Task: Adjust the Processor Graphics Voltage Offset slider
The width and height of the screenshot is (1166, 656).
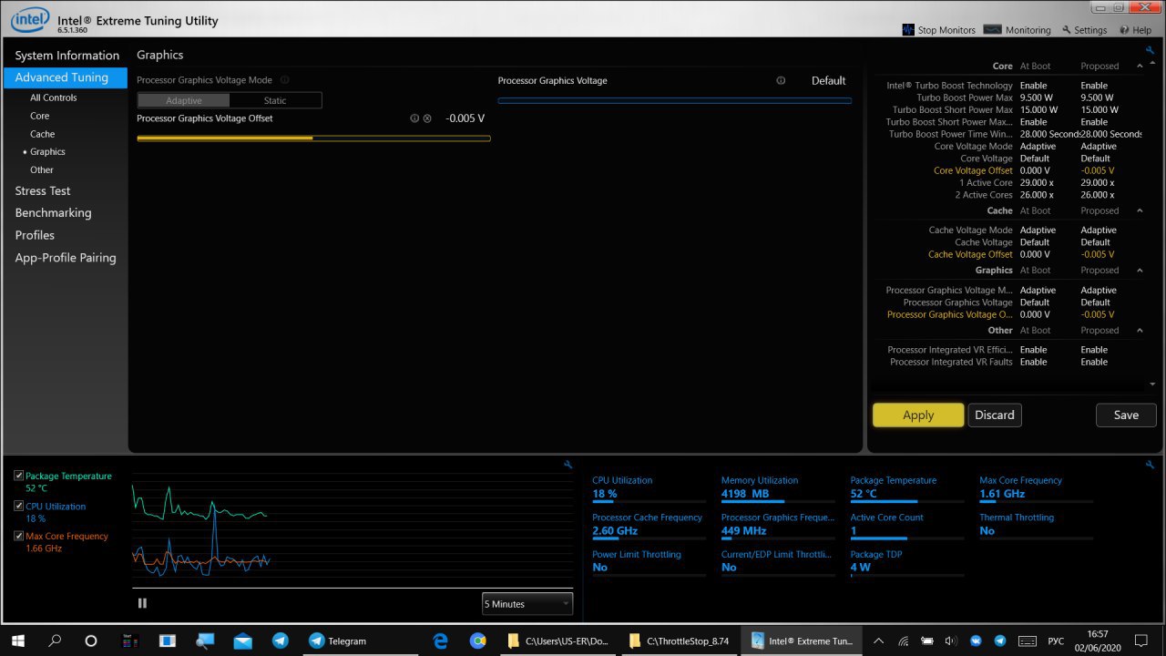Action: (x=313, y=138)
